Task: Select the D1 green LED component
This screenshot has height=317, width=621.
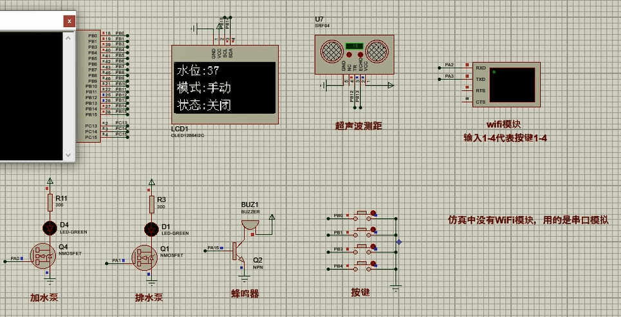Action: 152,228
